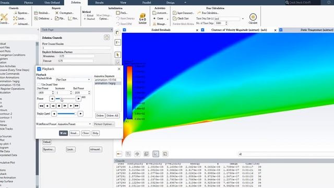Enable Use Stored View checkbox
Viewport: 334px width, 188px height.
pos(39,85)
